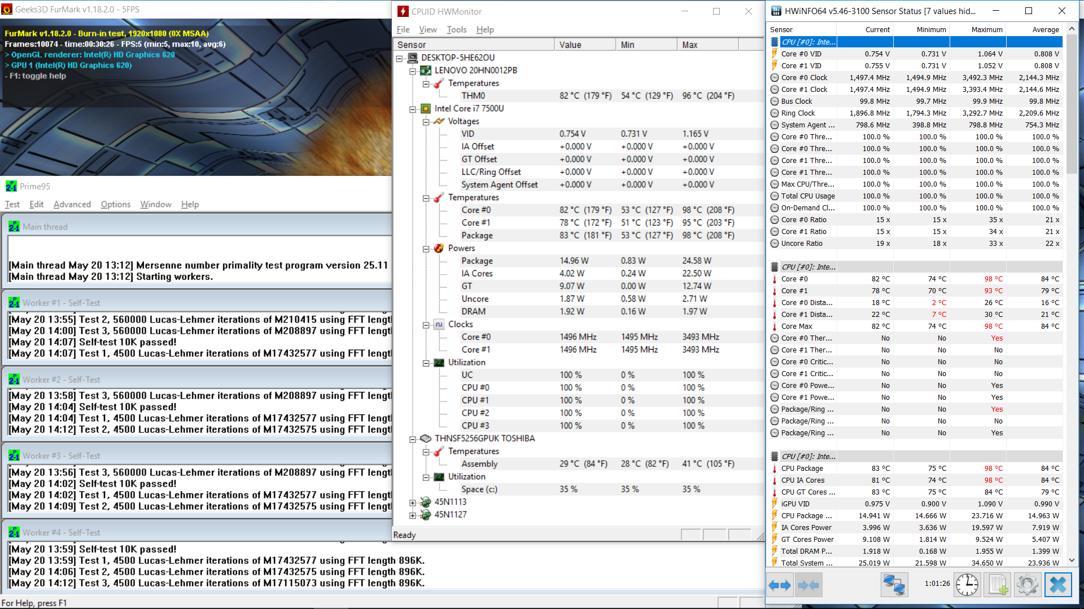Open the Prime95 Window menu
This screenshot has height=609, width=1084.
tap(156, 204)
